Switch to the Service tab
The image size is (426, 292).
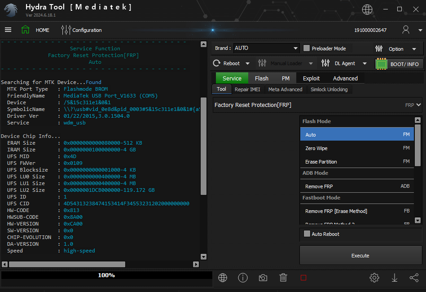point(232,78)
